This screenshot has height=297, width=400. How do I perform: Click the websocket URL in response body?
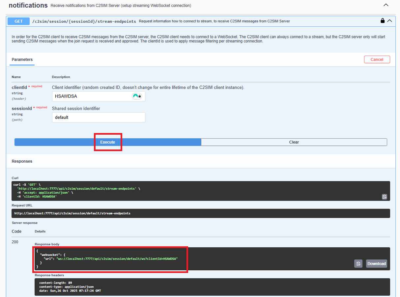tap(117, 259)
